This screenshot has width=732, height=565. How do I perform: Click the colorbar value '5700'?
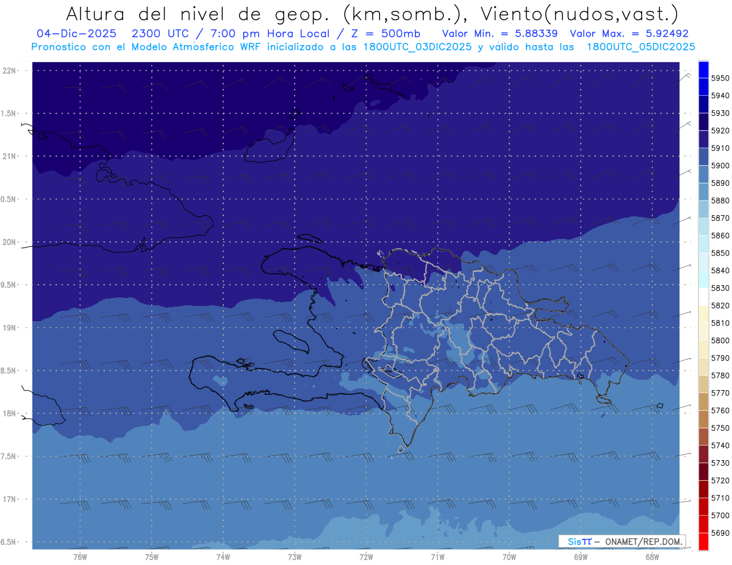720,515
